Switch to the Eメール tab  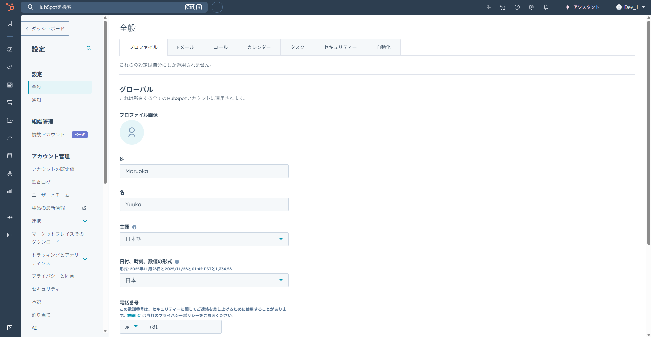(x=185, y=47)
